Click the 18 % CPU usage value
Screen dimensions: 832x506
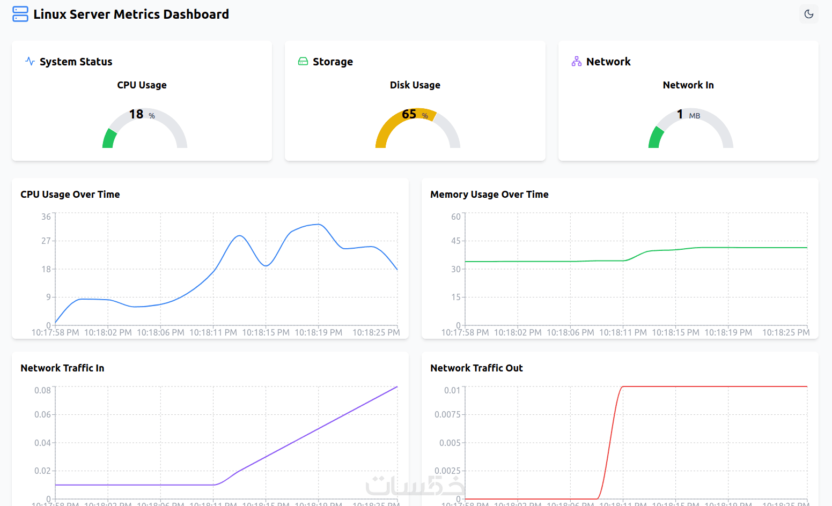pyautogui.click(x=141, y=114)
